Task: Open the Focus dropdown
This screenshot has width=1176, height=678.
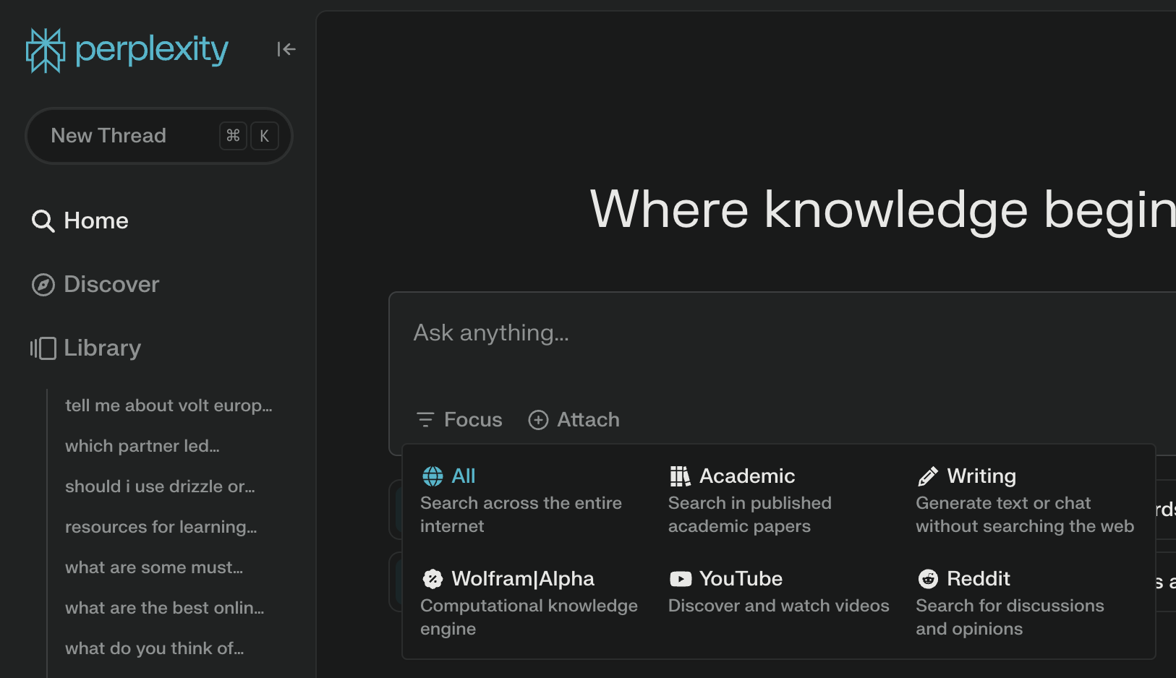Action: point(459,419)
